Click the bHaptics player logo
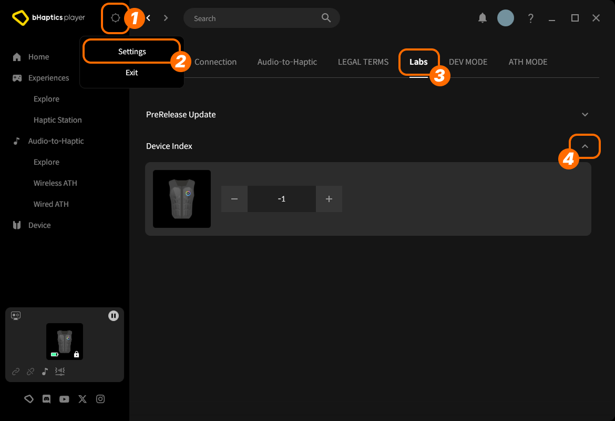Image resolution: width=615 pixels, height=421 pixels. (48, 18)
